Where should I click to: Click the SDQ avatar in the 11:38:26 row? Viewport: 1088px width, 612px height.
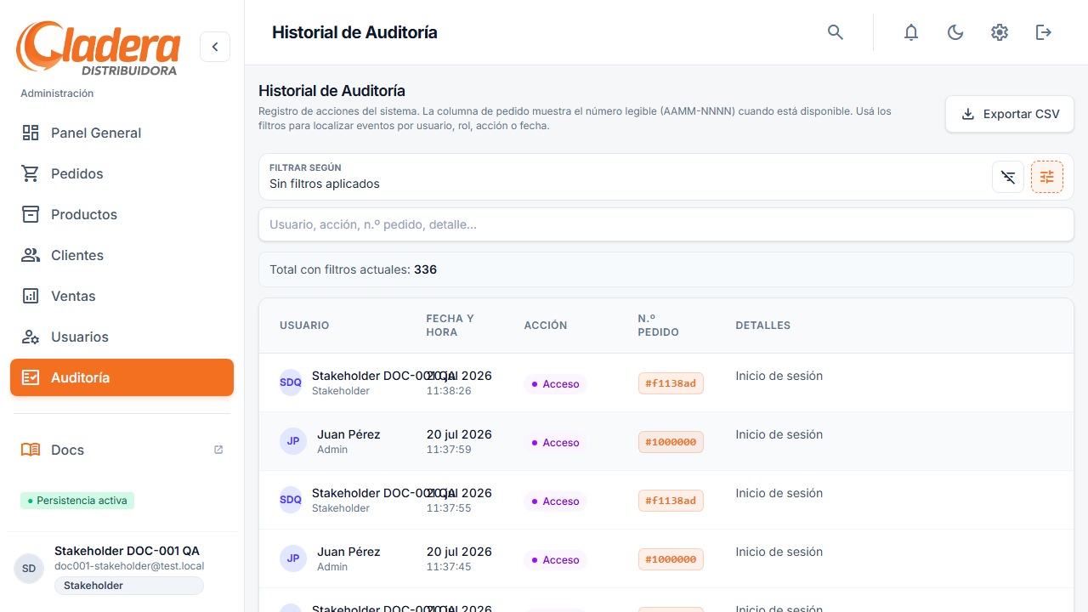pyautogui.click(x=291, y=382)
